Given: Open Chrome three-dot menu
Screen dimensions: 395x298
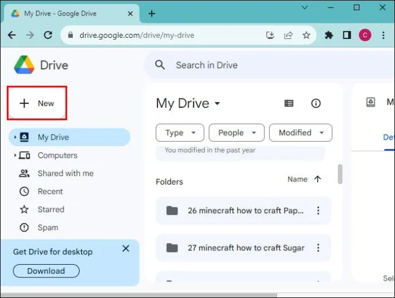Looking at the screenshot, I should click(x=383, y=35).
